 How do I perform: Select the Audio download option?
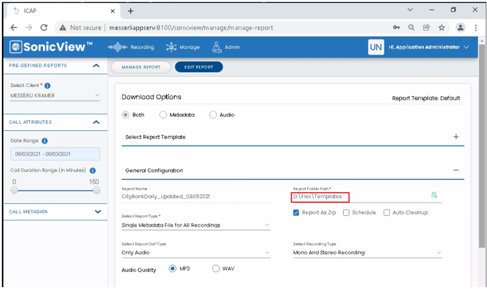pyautogui.click(x=213, y=115)
